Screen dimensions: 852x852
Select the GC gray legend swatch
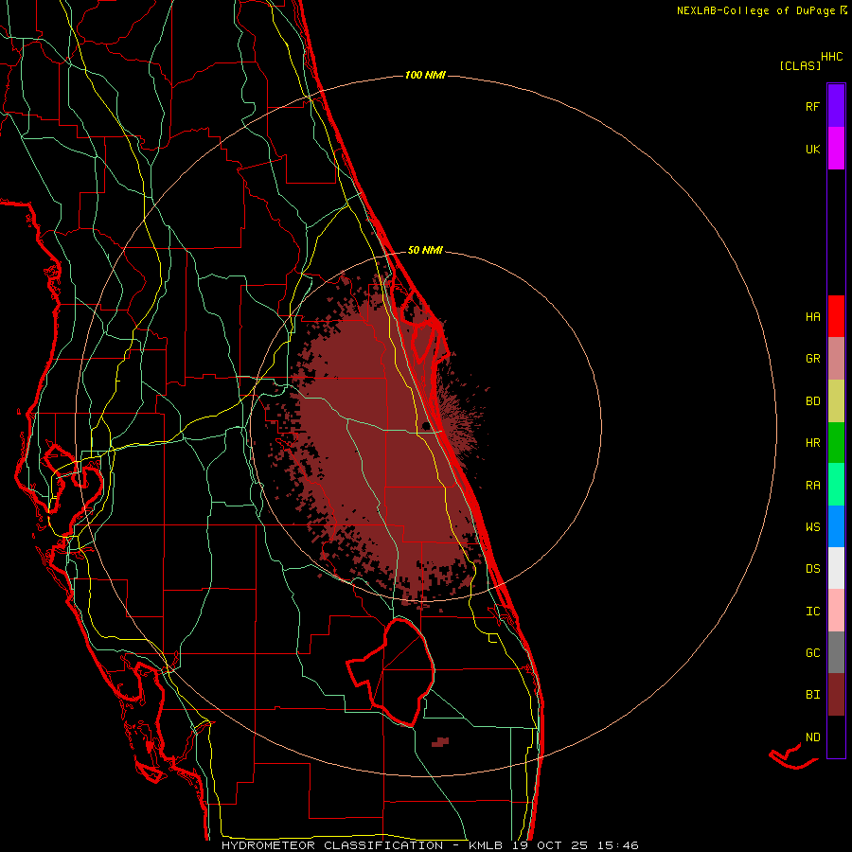[836, 652]
